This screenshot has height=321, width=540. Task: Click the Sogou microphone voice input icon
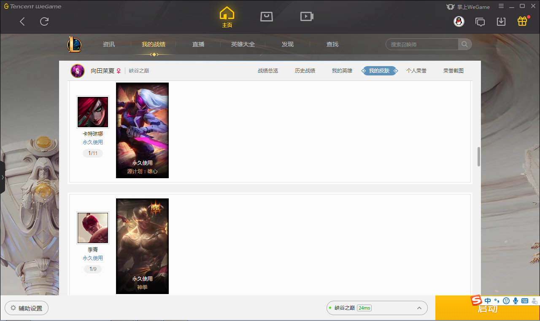pos(516,301)
